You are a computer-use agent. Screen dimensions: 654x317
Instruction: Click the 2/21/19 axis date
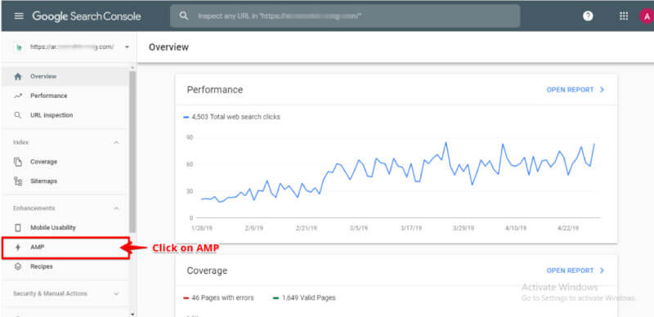point(307,228)
